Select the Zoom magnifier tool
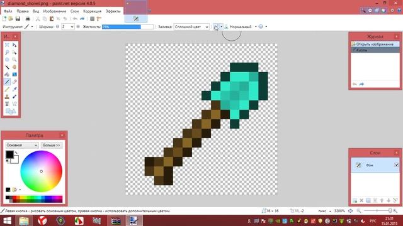 click(14, 60)
